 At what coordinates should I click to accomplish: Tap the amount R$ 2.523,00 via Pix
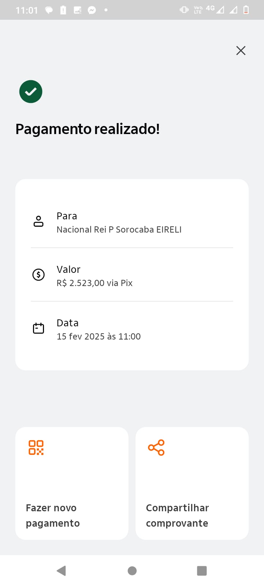click(x=95, y=283)
